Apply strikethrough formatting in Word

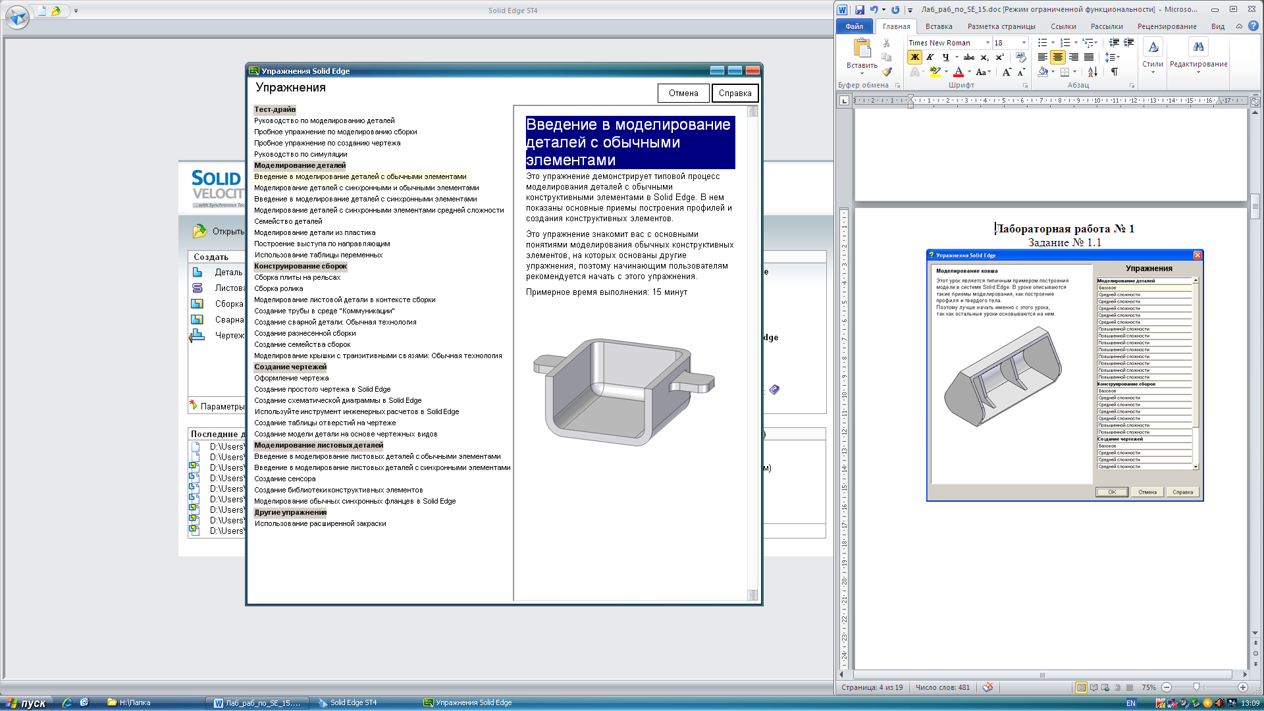(969, 57)
